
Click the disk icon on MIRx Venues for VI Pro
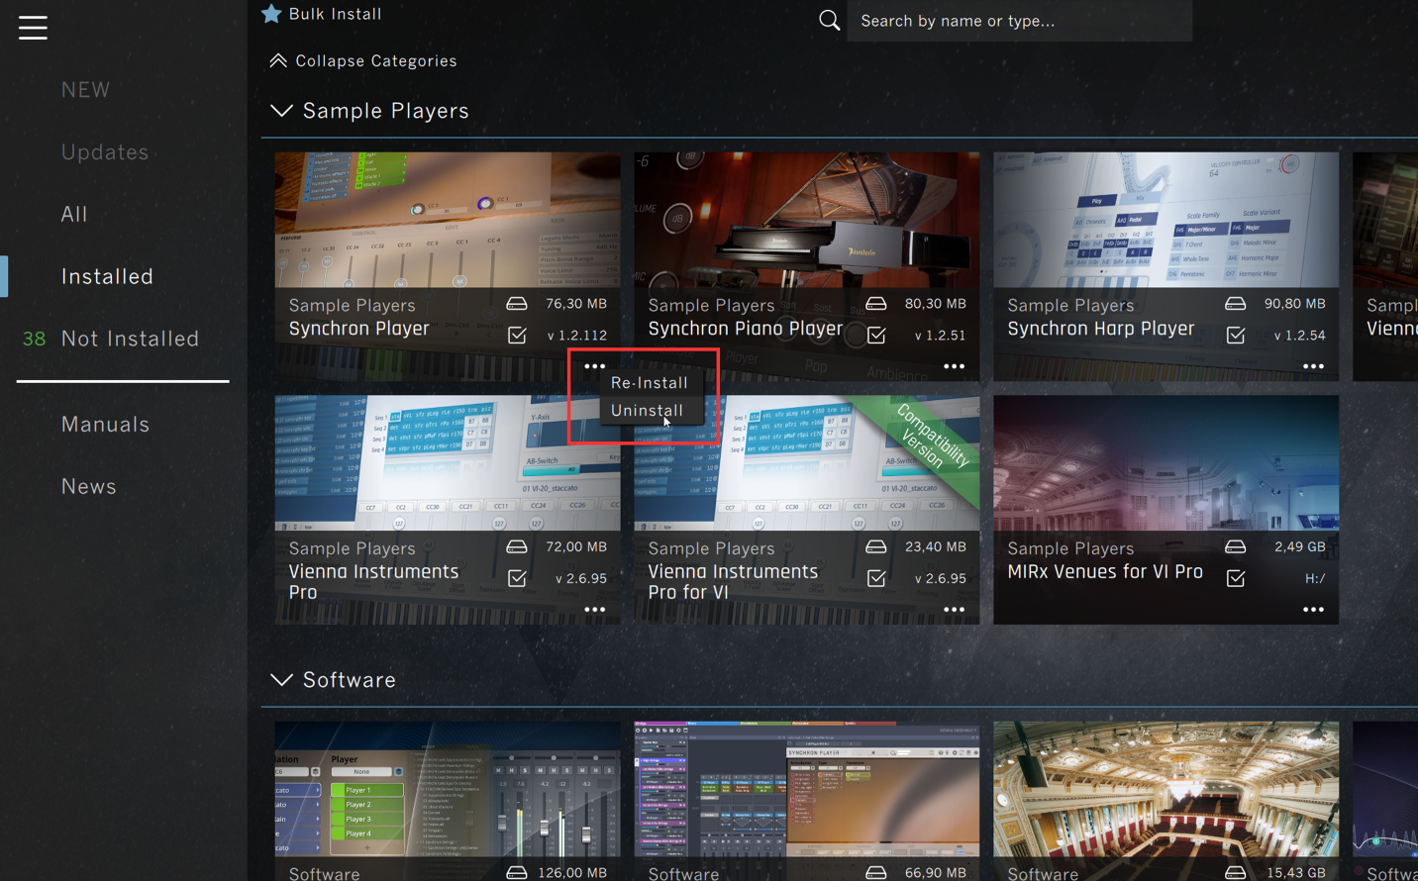tap(1236, 546)
